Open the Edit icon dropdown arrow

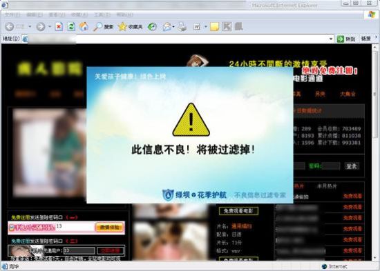(205, 27)
